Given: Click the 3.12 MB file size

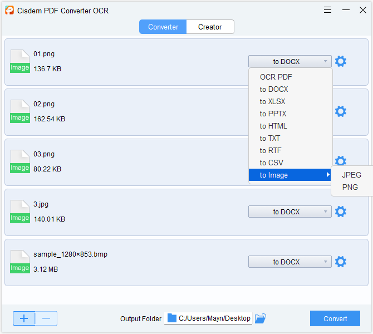Looking at the screenshot, I should (46, 269).
